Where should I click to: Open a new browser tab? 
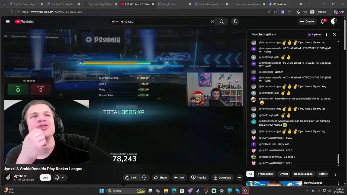pos(308,4)
